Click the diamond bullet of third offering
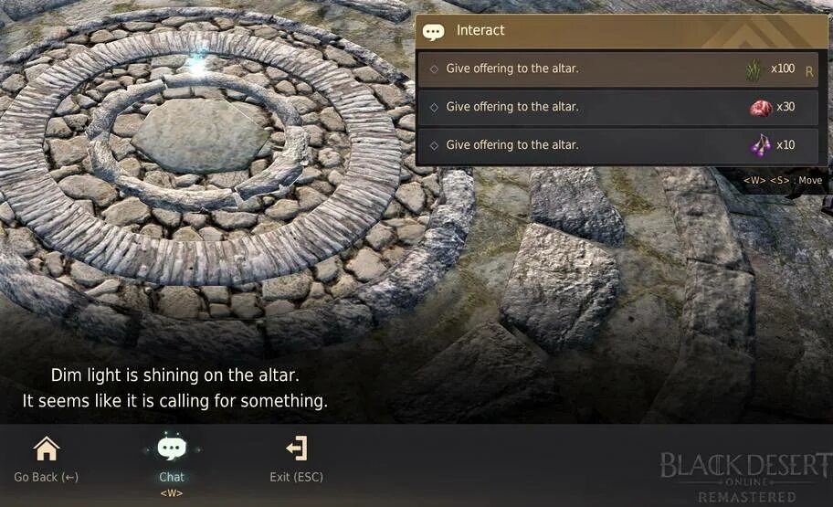This screenshot has width=833, height=507. [434, 145]
